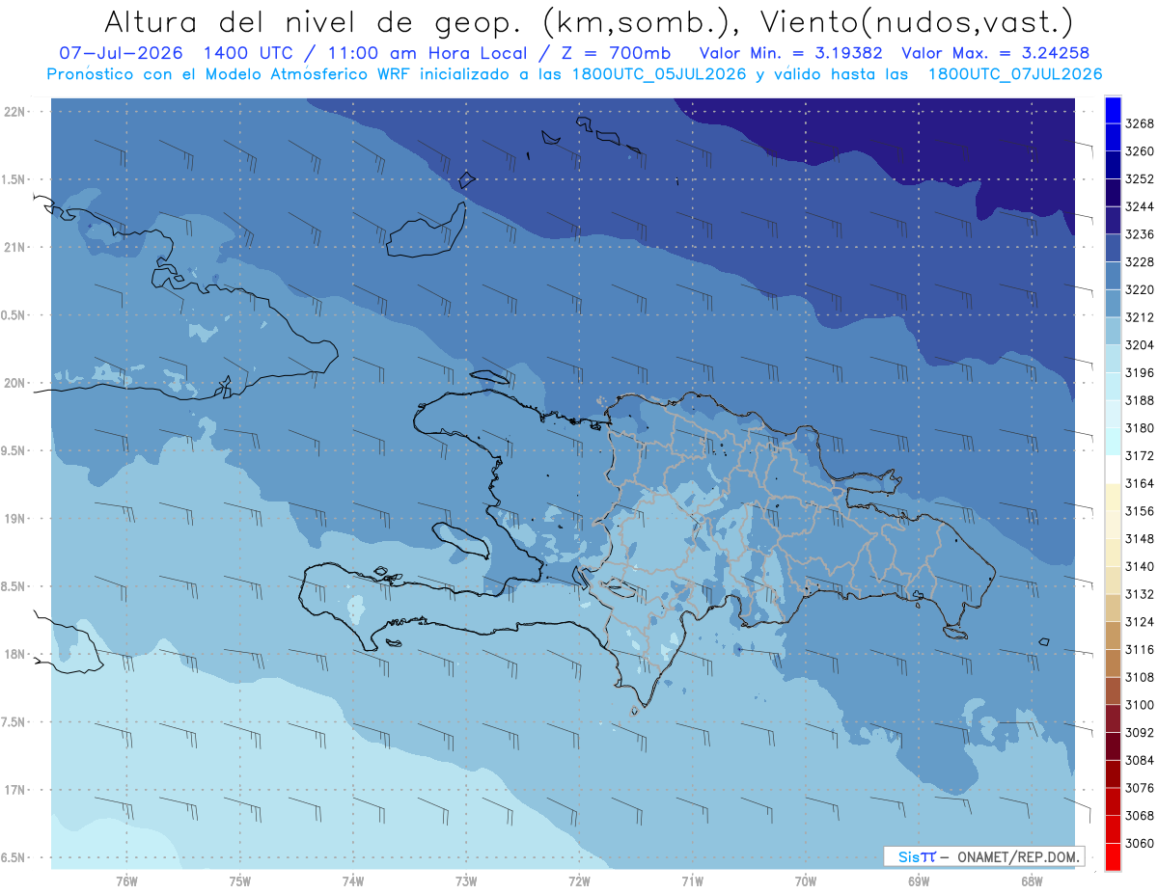Click the '3100' colorbar label
The height and width of the screenshot is (894, 1158).
(1140, 705)
